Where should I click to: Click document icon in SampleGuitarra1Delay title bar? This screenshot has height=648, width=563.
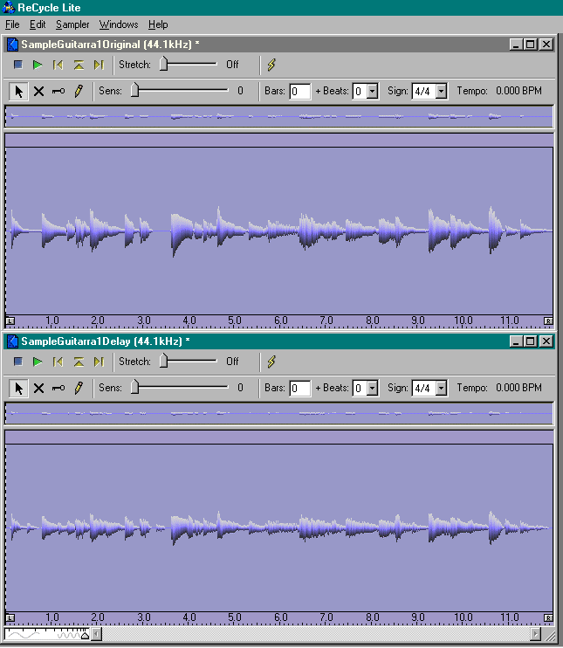[13, 341]
